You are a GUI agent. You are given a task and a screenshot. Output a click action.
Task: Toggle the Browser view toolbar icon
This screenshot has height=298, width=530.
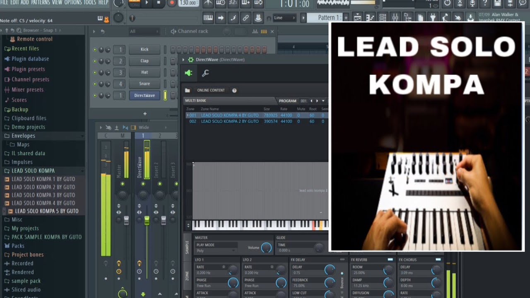pos(408,18)
